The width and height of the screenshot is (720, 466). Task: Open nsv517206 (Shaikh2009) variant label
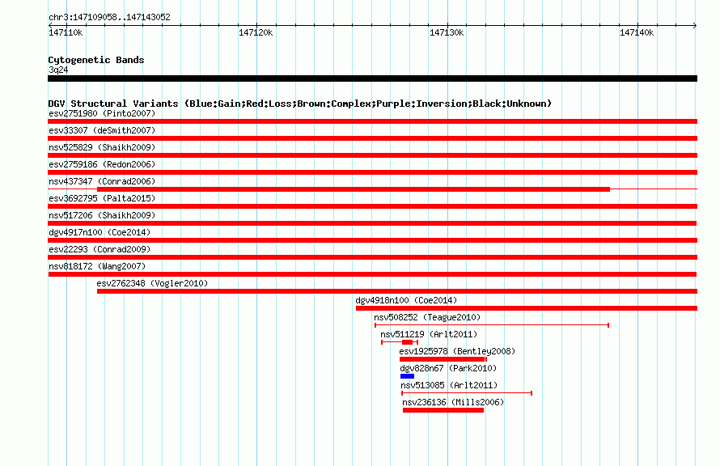(102, 215)
